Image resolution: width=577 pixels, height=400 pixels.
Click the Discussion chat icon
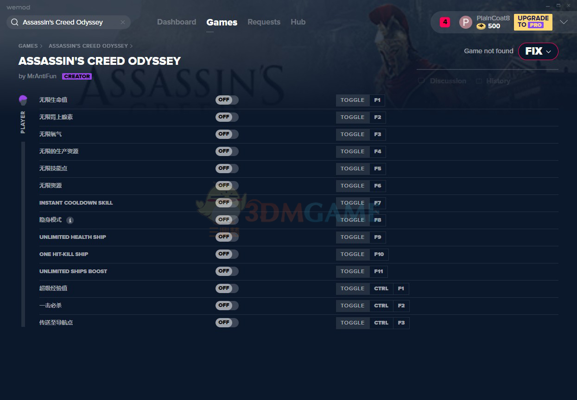tap(421, 81)
